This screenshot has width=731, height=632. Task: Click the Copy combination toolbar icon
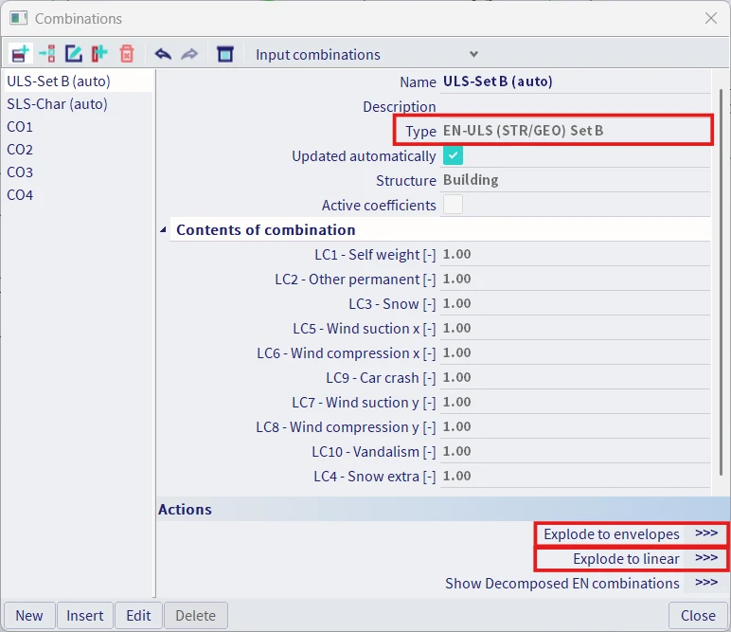(x=98, y=54)
